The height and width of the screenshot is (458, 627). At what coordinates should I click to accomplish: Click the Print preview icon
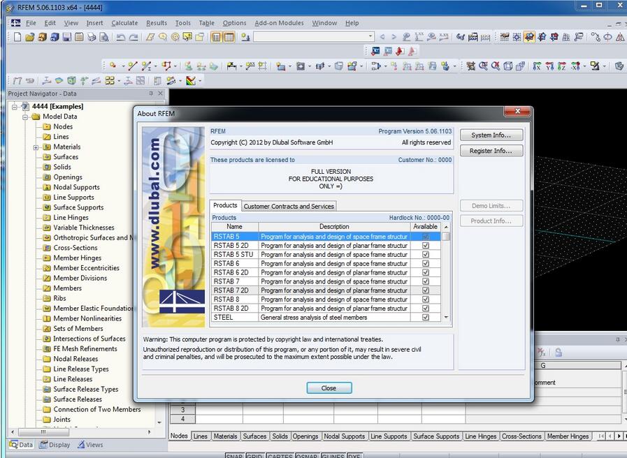tap(104, 37)
